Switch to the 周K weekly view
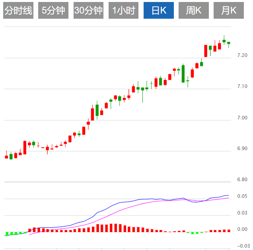This screenshot has height=250, width=253. [194, 10]
